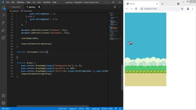Click 'function startGame(timeout){' on line 86
The height and width of the screenshot is (110, 196).
coord(32,52)
